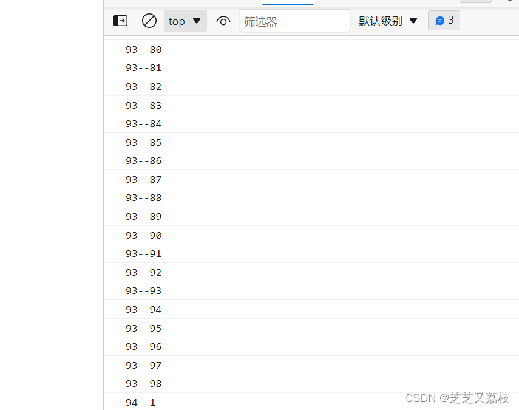Open the 默认级别 log level dropdown
The width and height of the screenshot is (519, 410).
click(388, 21)
